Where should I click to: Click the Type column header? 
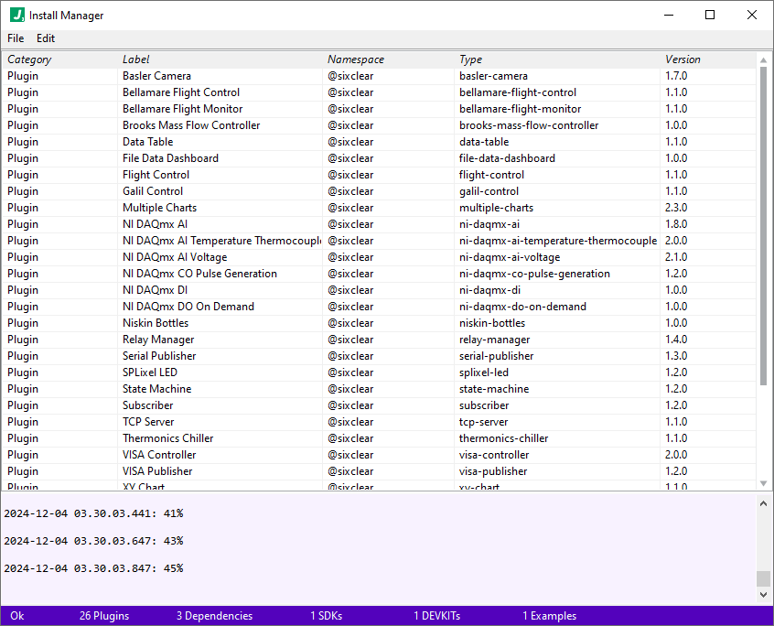(469, 59)
